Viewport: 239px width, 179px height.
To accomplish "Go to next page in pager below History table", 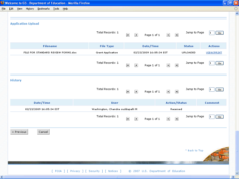I will (168, 119).
